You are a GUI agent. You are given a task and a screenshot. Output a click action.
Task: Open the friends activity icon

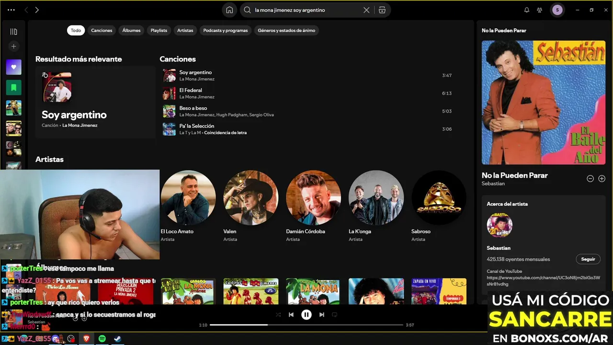tap(540, 10)
